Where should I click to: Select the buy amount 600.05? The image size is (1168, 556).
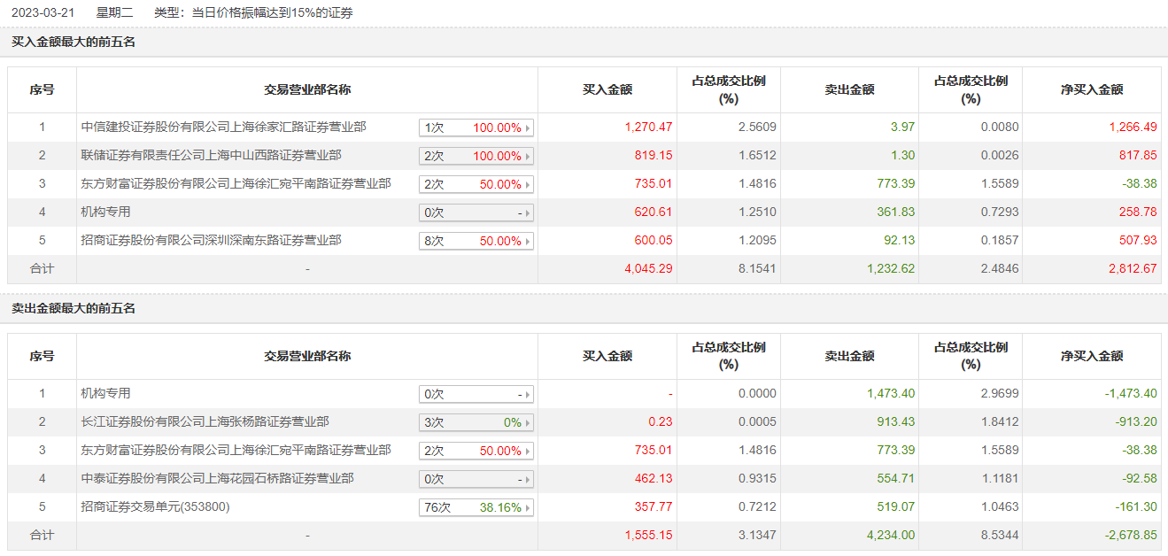(x=654, y=241)
